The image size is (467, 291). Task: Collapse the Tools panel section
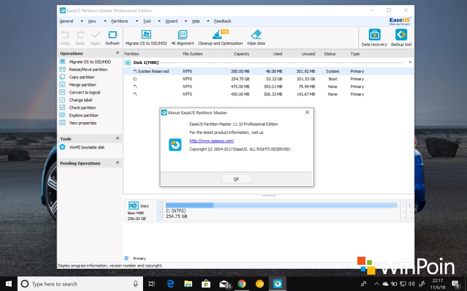coord(117,139)
